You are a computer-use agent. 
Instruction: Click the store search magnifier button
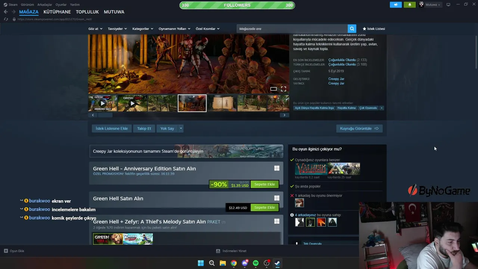click(x=352, y=29)
